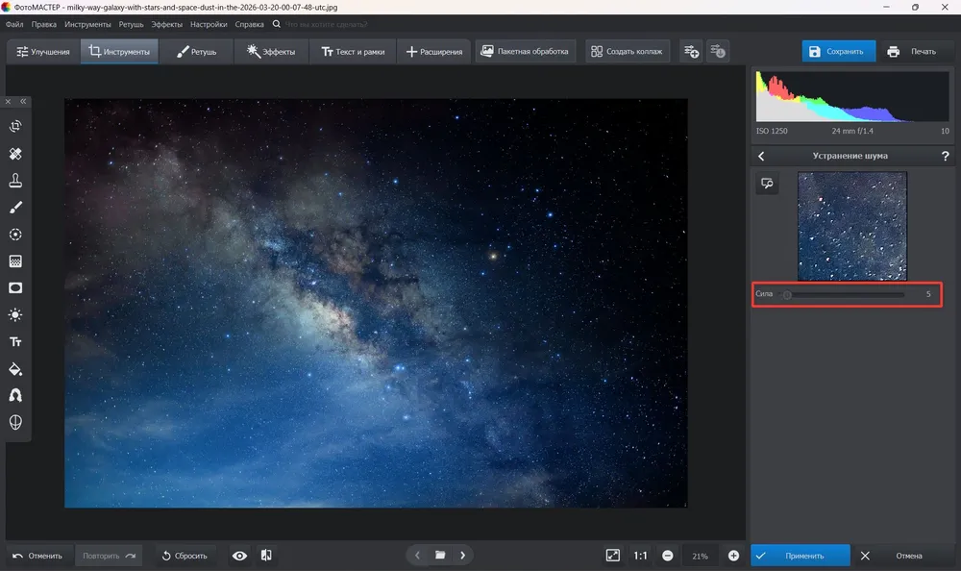Click the noise preview thumbnail
This screenshot has width=961, height=571.
pyautogui.click(x=851, y=226)
